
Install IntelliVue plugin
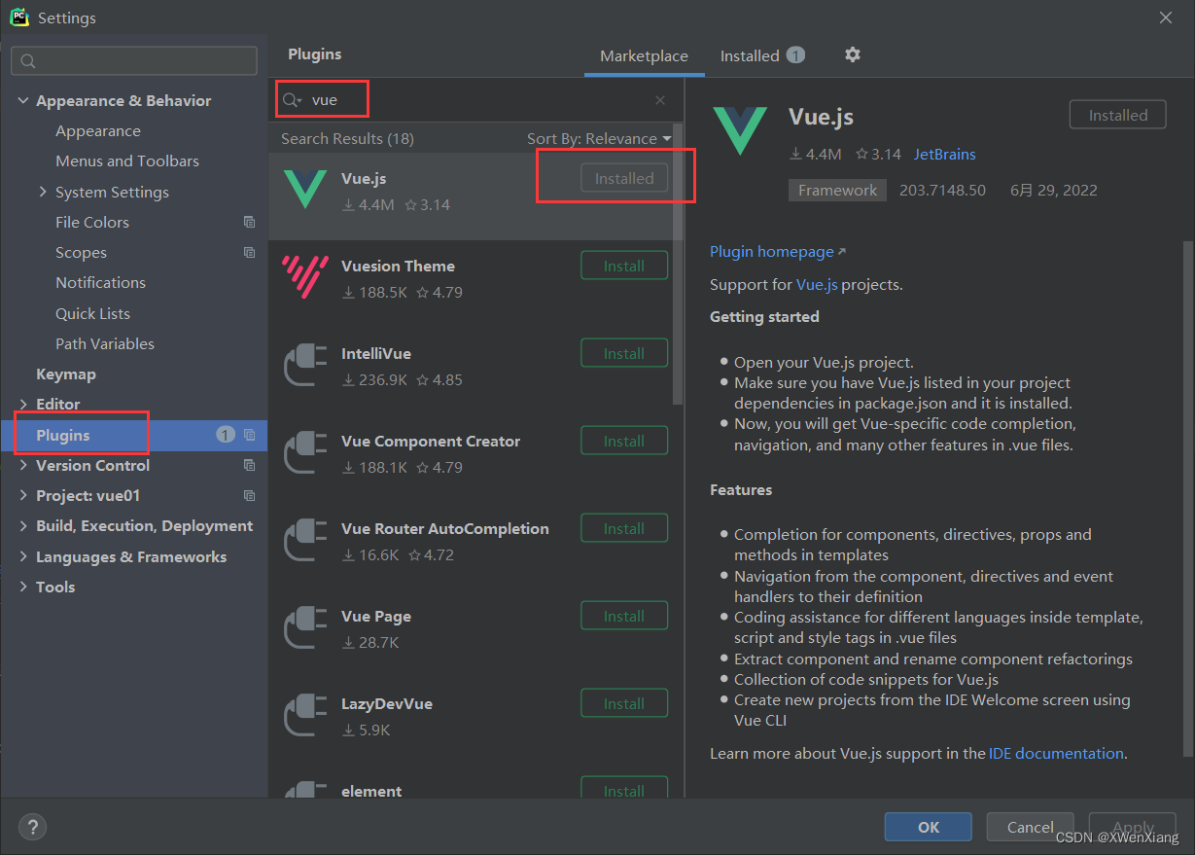[x=624, y=354]
